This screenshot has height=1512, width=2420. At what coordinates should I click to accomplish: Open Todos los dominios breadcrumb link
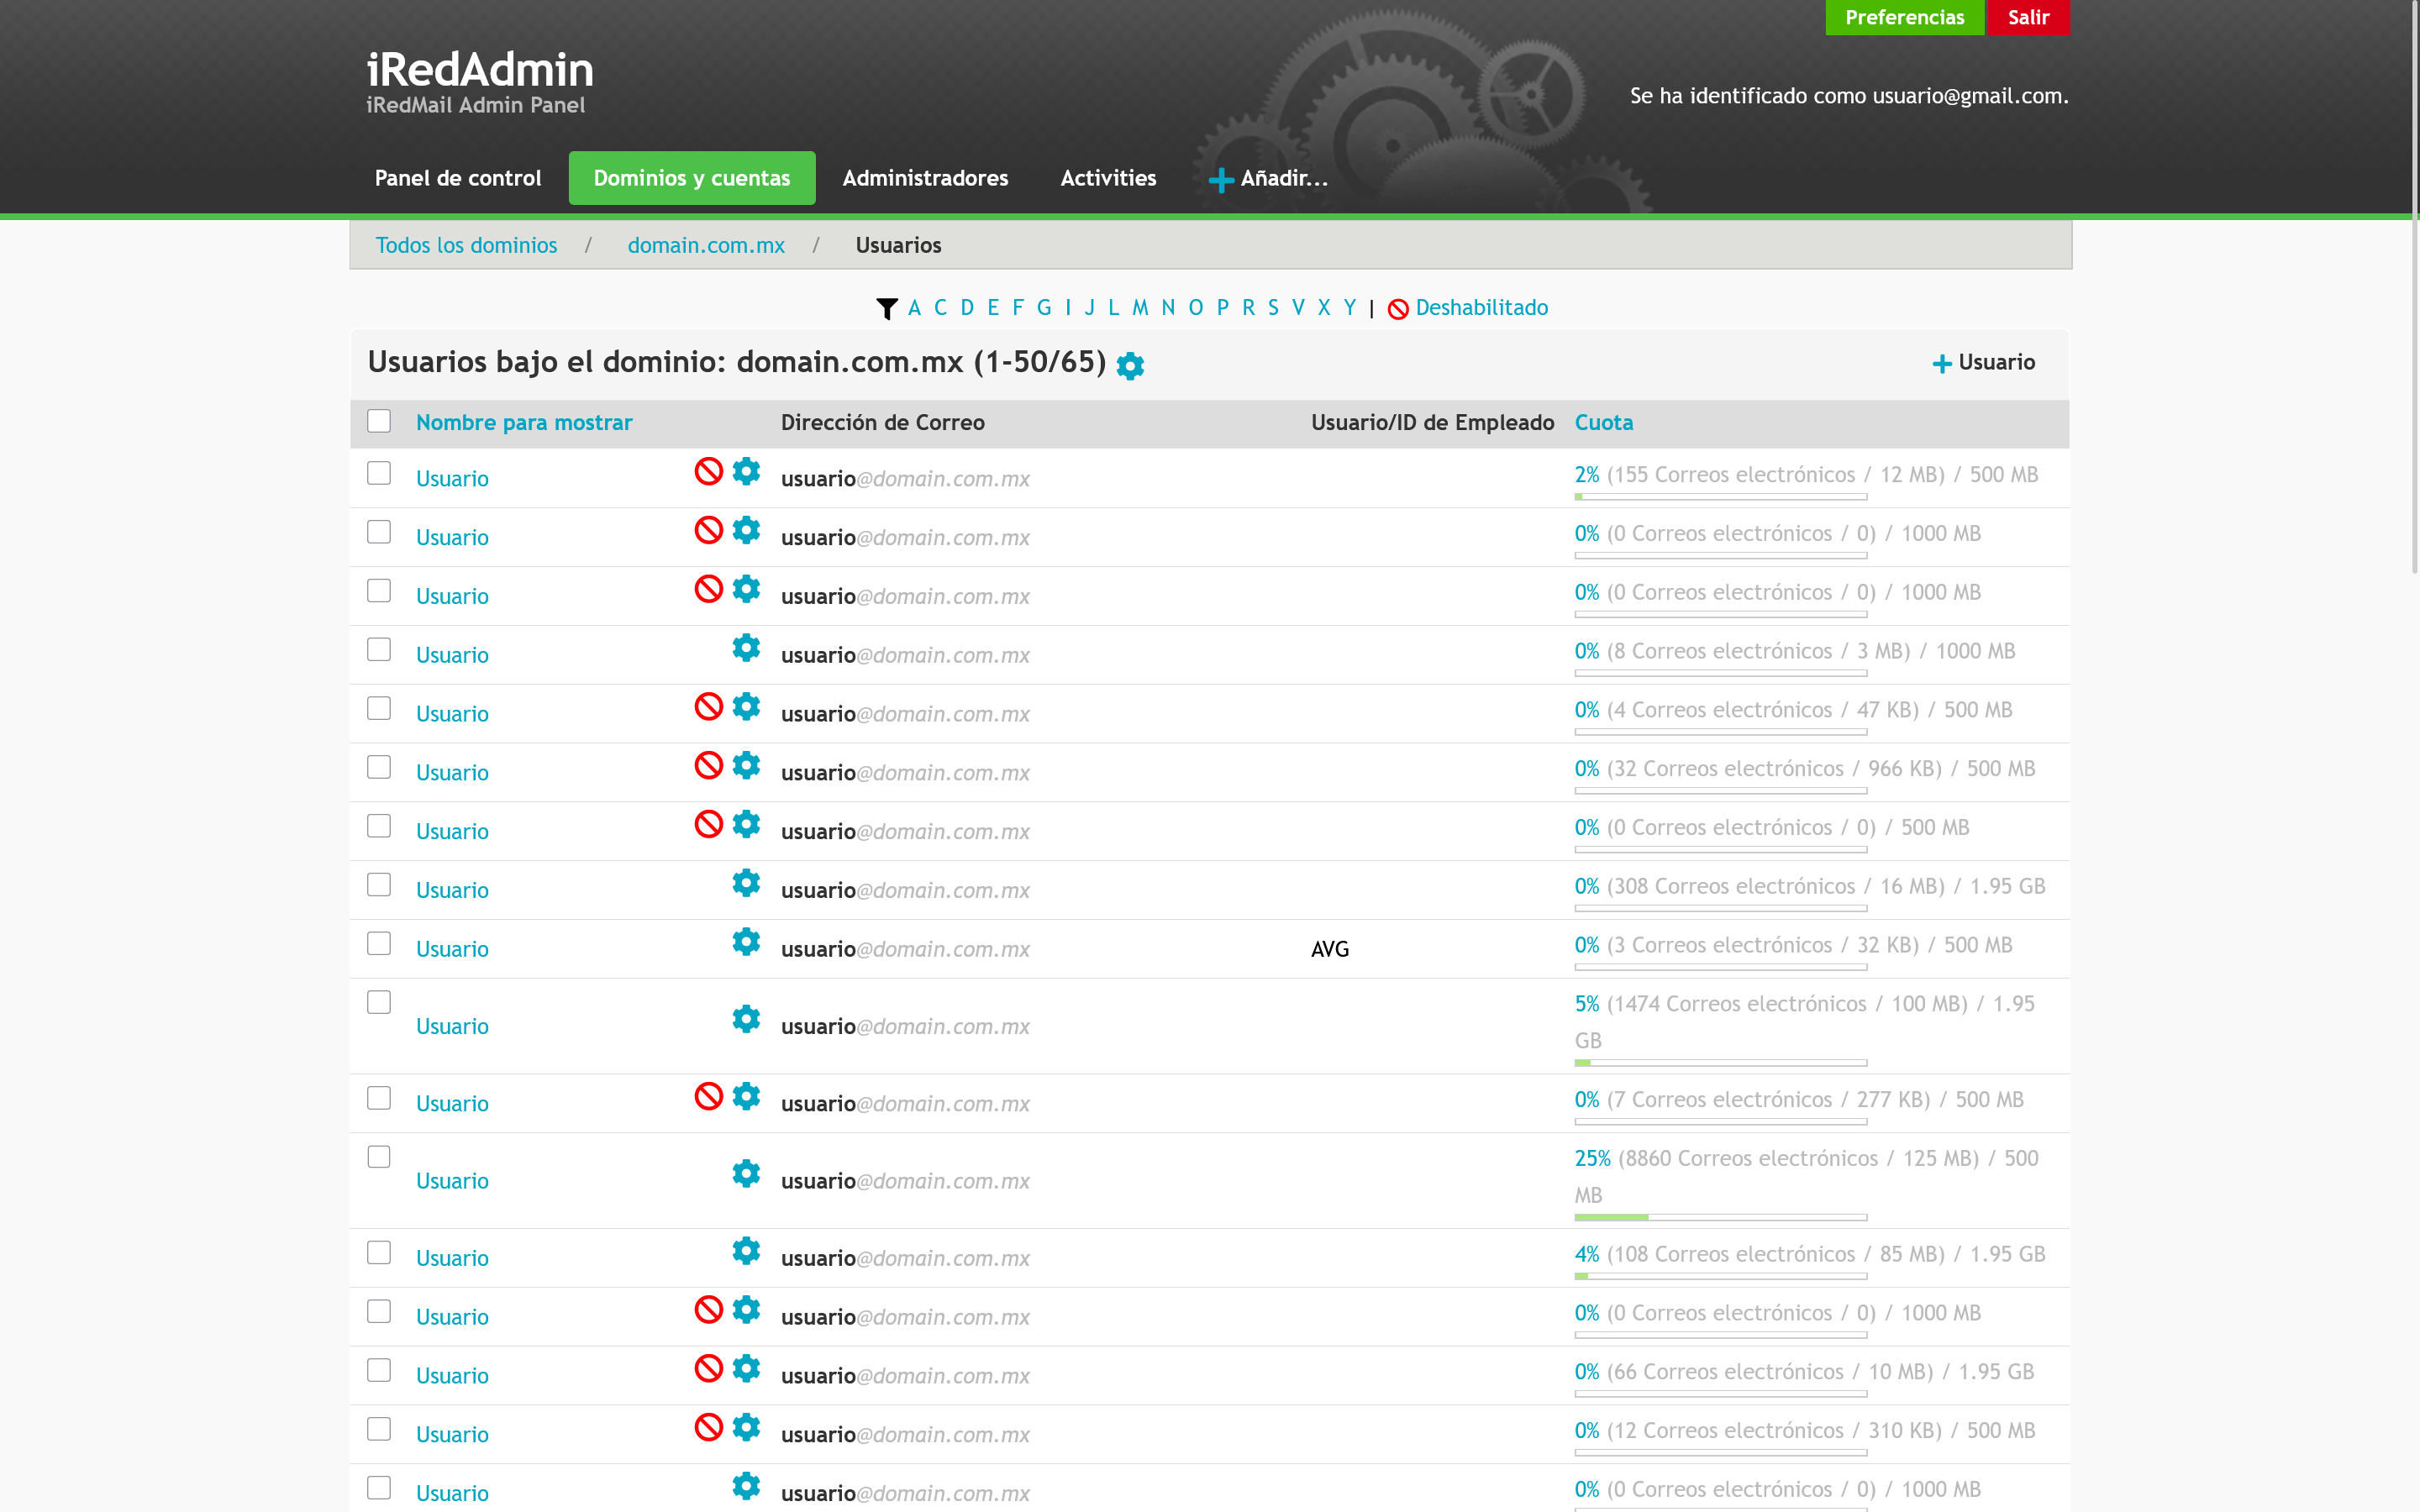(x=466, y=245)
